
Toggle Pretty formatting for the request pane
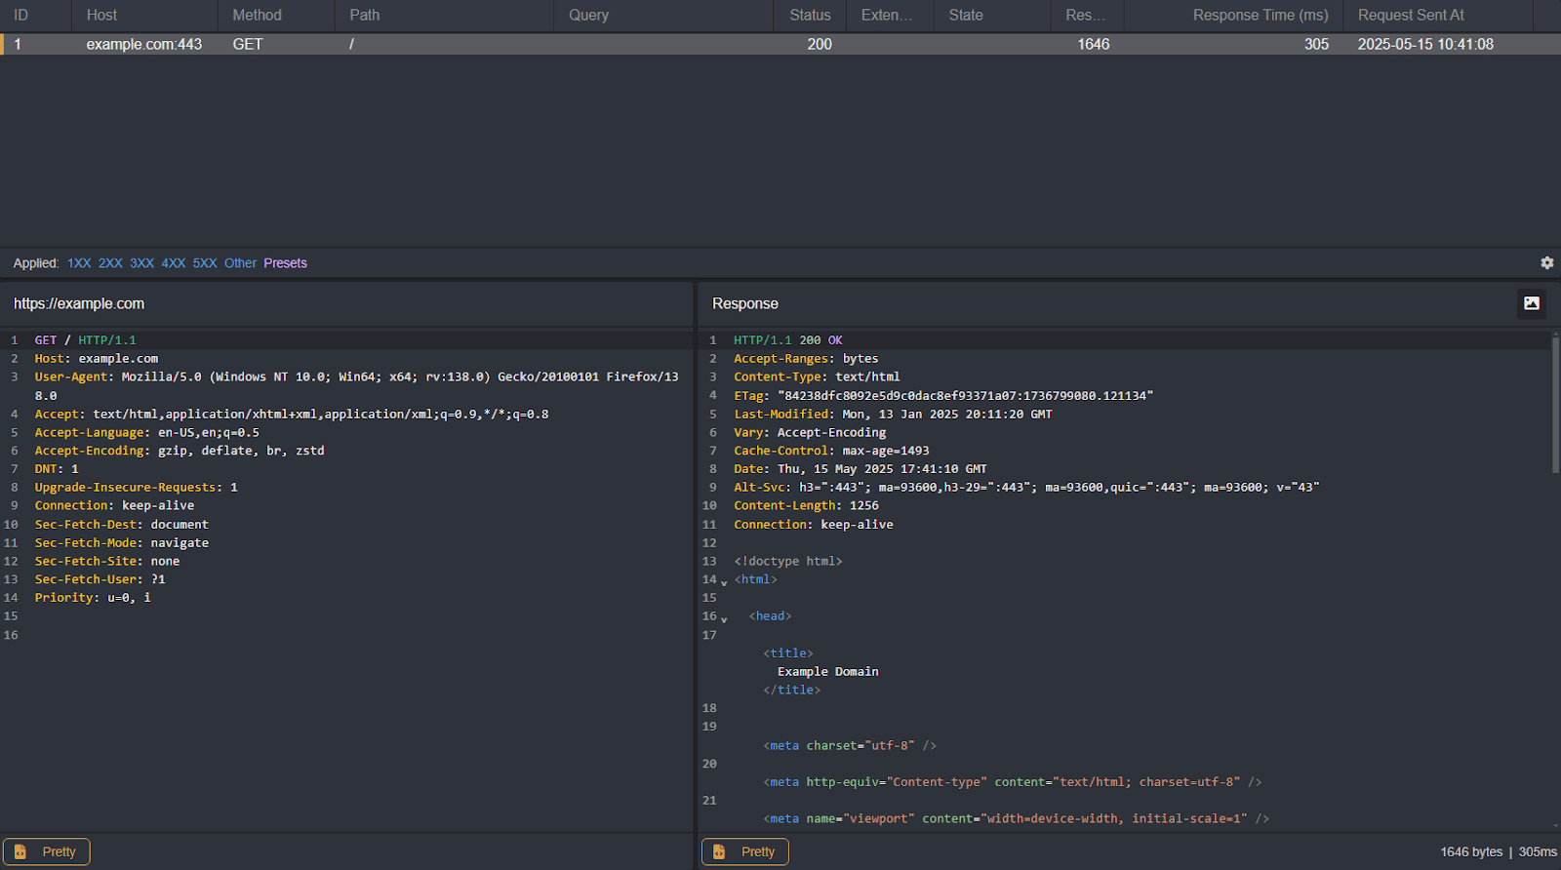click(x=47, y=851)
